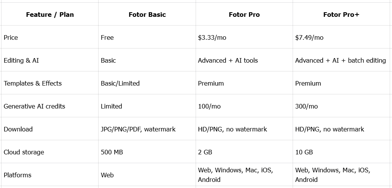Select the Advanced + AI + batch editing cell

coord(340,60)
